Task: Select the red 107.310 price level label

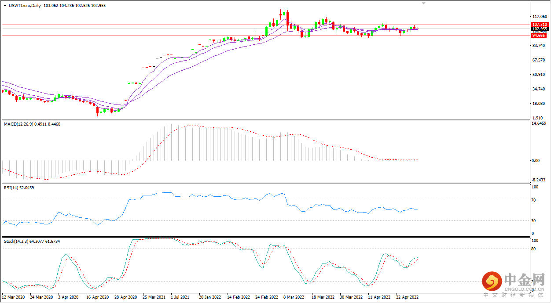Action: pos(540,25)
